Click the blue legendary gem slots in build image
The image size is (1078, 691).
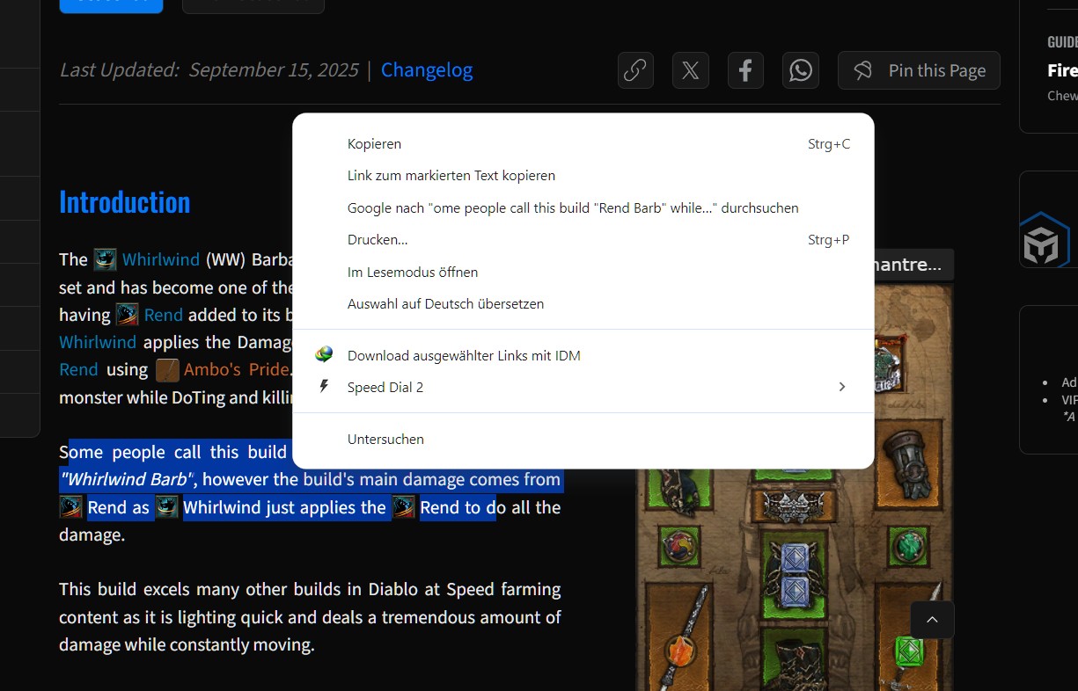click(x=795, y=573)
